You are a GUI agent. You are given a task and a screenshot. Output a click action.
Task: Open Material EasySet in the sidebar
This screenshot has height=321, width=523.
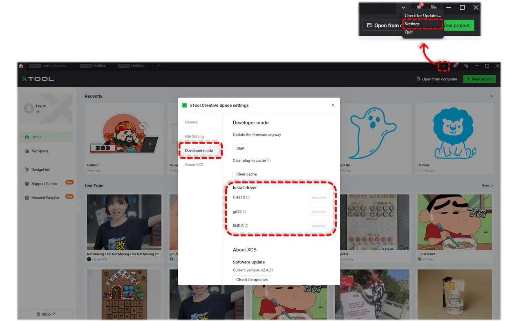45,198
